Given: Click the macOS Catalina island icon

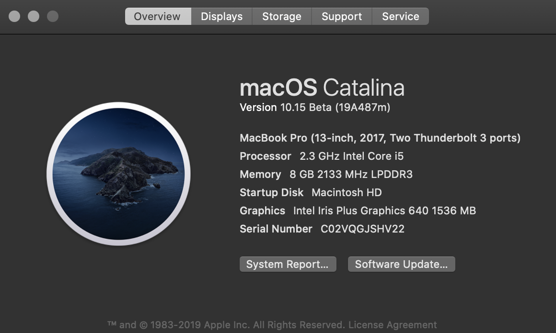Looking at the screenshot, I should coord(118,174).
